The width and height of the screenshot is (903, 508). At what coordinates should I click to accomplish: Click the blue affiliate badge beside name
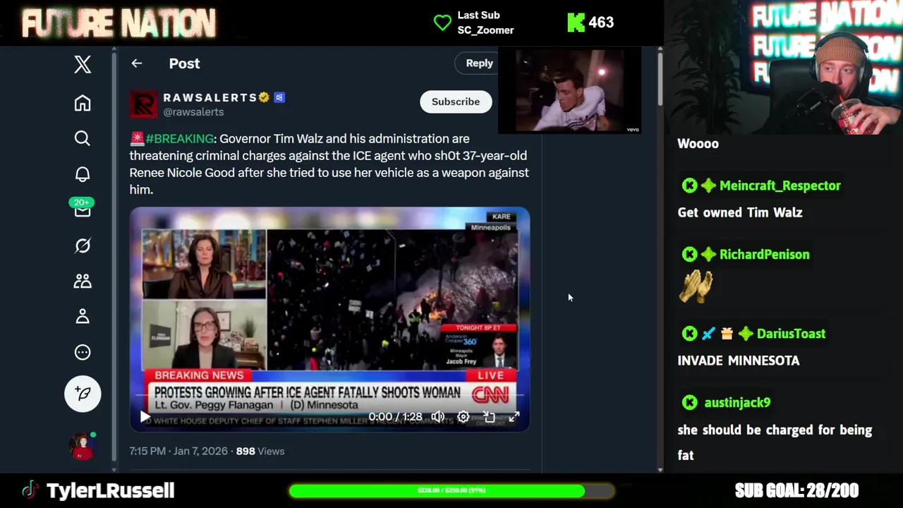click(x=279, y=97)
